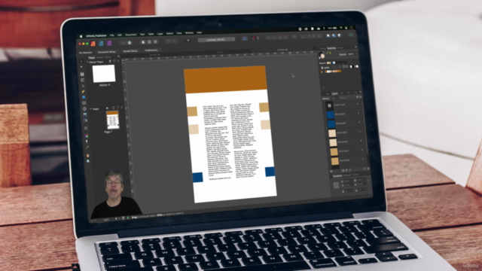Toggle visibility check of first cream Rectangle layer
This screenshot has width=482, height=271.
click(360, 132)
